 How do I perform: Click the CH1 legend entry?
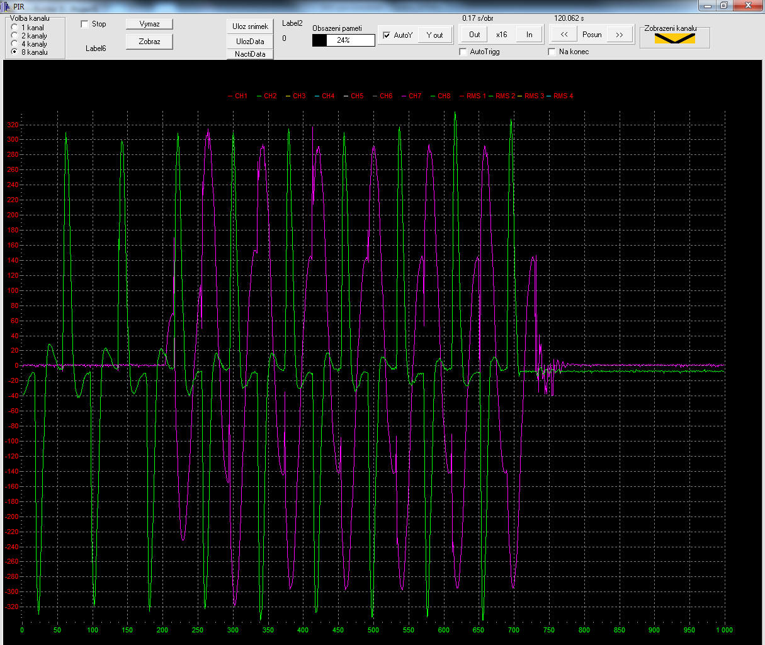238,96
